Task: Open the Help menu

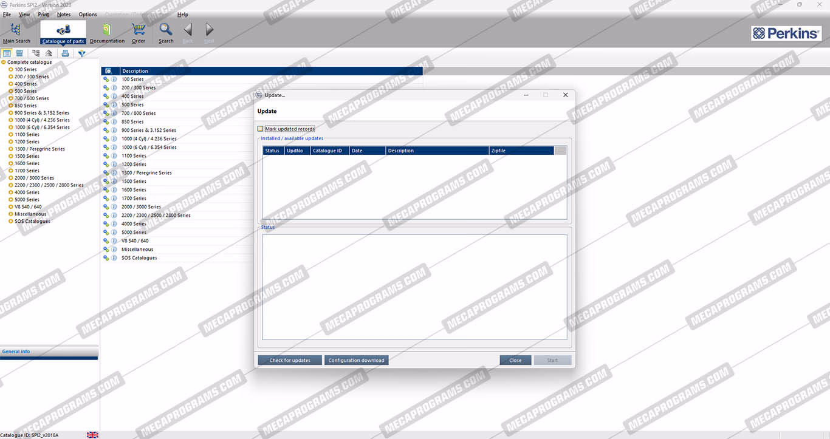Action: tap(183, 15)
